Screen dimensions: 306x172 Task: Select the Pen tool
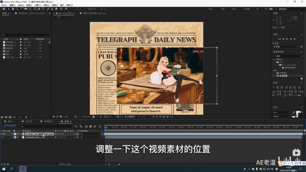(x=39, y=9)
